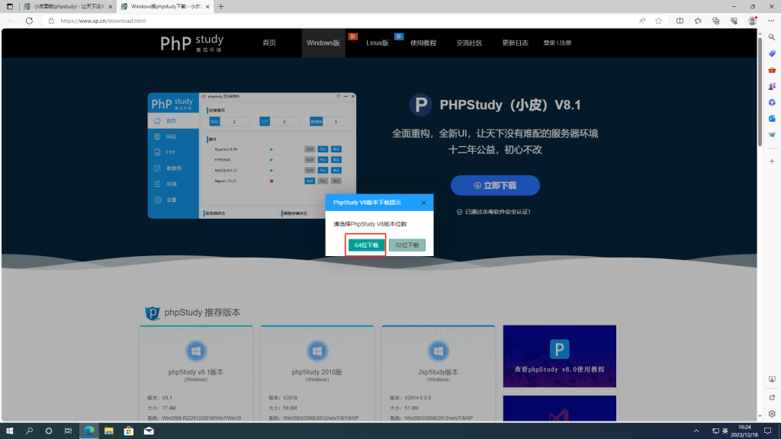The width and height of the screenshot is (781, 439).
Task: Open browser essentials heart icon
Action: [x=734, y=21]
